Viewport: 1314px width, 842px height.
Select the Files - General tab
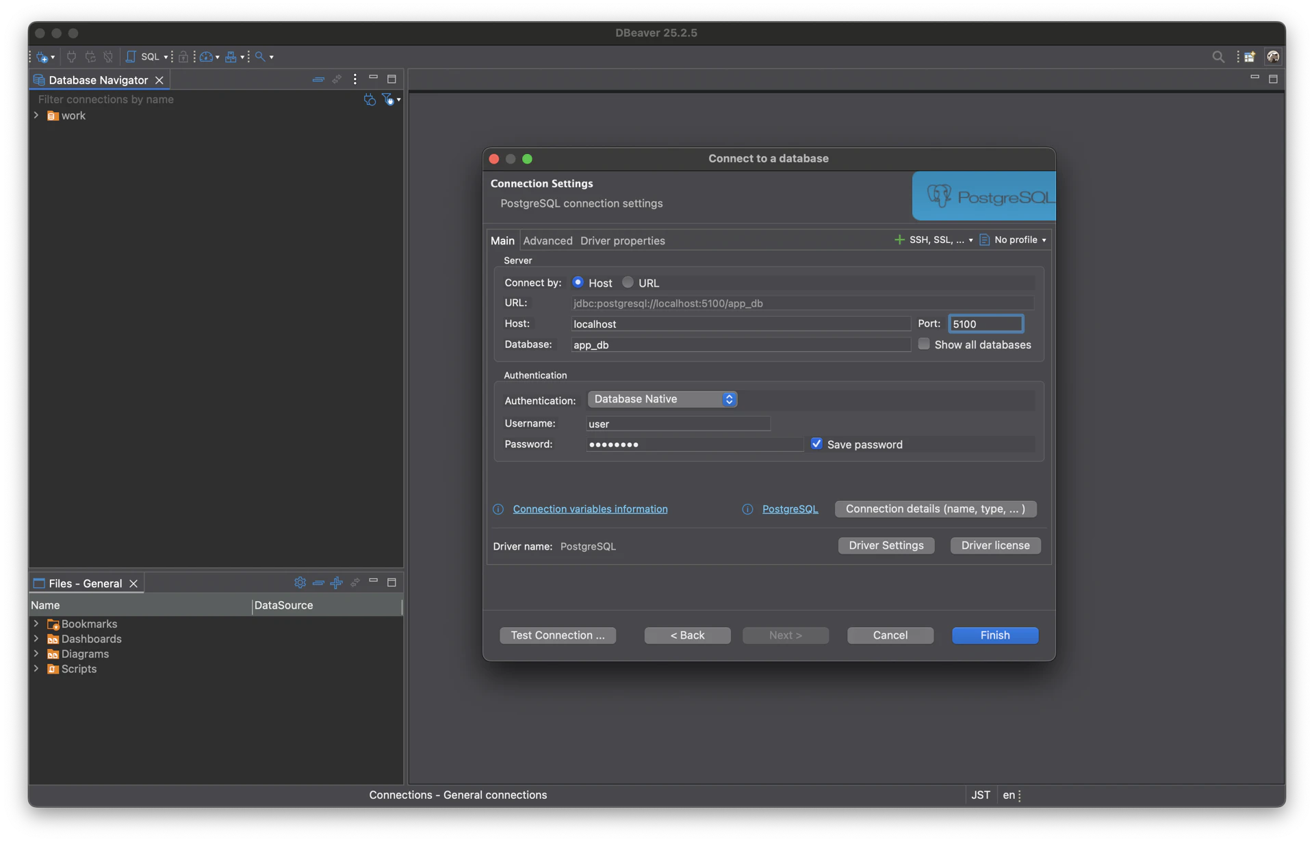[85, 583]
